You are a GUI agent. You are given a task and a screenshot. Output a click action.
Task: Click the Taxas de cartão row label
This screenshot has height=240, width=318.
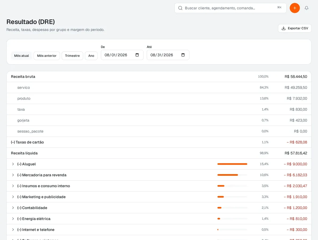[27, 142]
